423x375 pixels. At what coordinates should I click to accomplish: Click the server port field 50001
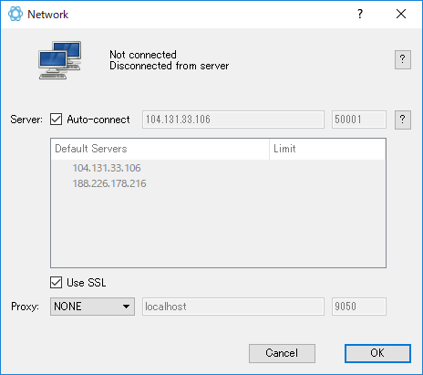[359, 120]
